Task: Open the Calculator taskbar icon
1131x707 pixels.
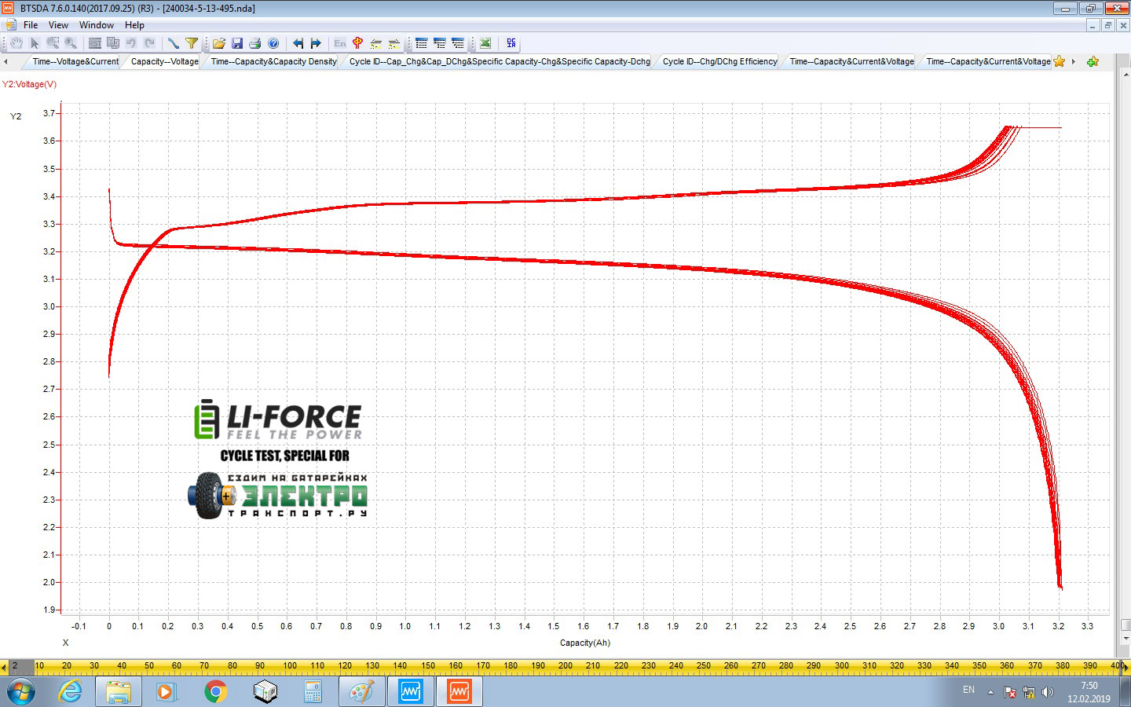Action: (313, 692)
